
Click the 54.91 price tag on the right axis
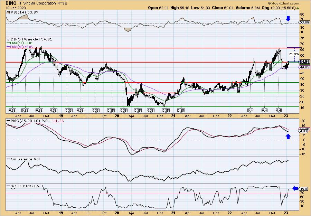tap(304, 62)
